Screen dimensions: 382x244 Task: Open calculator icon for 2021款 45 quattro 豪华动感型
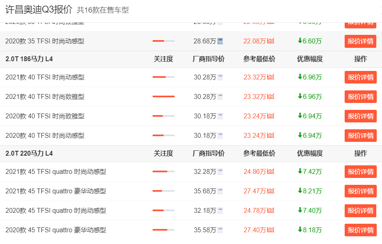pyautogui.click(x=220, y=191)
